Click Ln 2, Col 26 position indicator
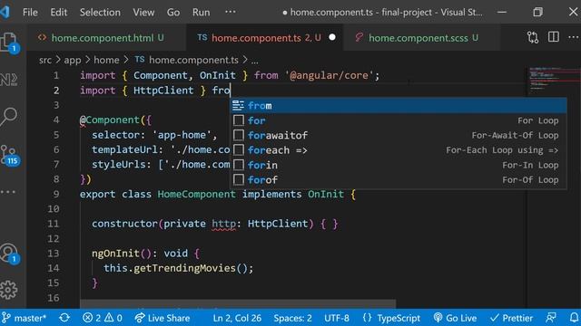Screen dimensions: 581x326 tap(237, 318)
